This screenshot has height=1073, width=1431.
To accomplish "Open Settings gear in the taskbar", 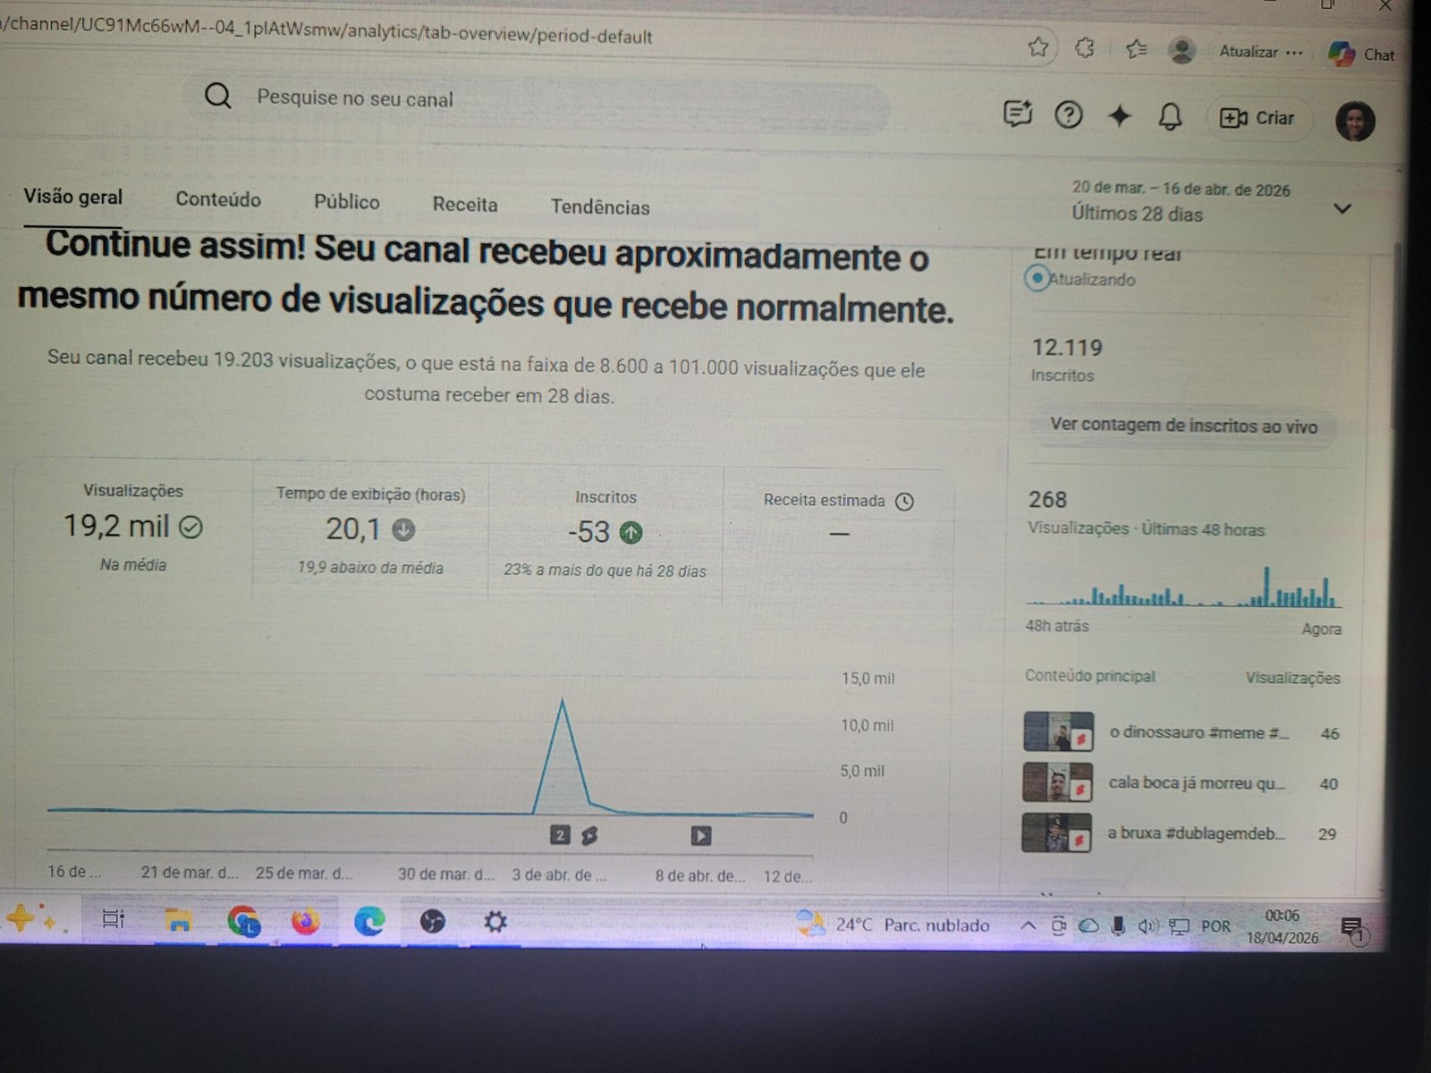I will [495, 921].
